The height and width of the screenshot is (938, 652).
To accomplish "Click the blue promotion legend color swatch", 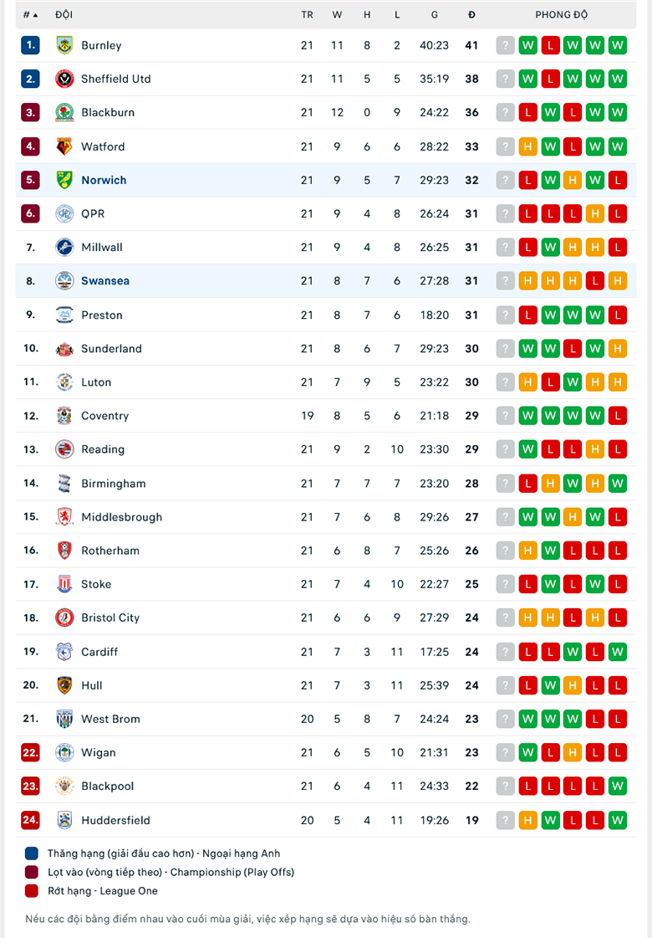I will 32,853.
